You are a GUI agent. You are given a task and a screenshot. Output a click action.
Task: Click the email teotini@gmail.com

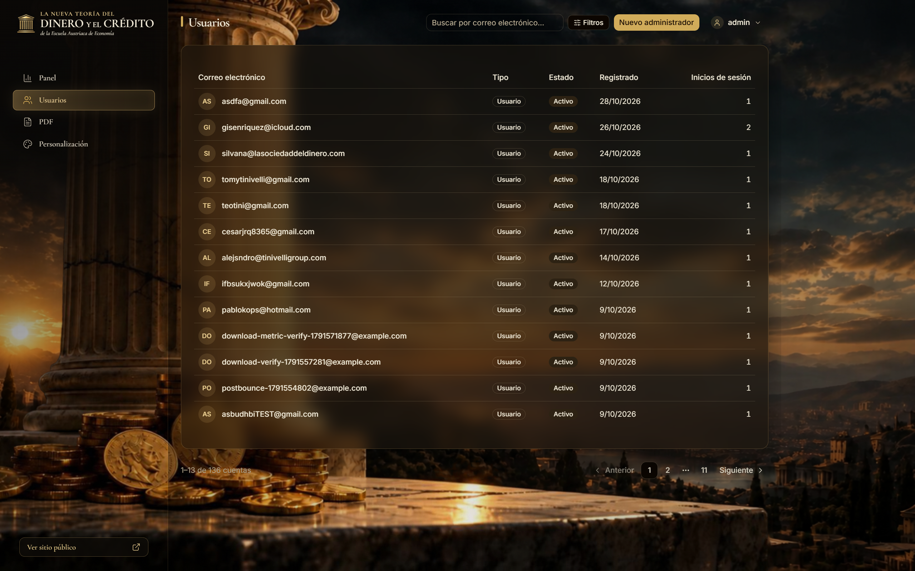click(x=255, y=205)
